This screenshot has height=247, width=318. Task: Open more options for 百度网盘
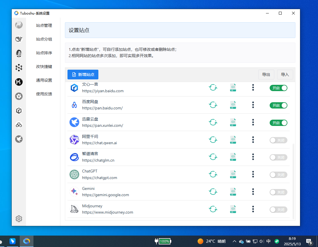point(253,105)
